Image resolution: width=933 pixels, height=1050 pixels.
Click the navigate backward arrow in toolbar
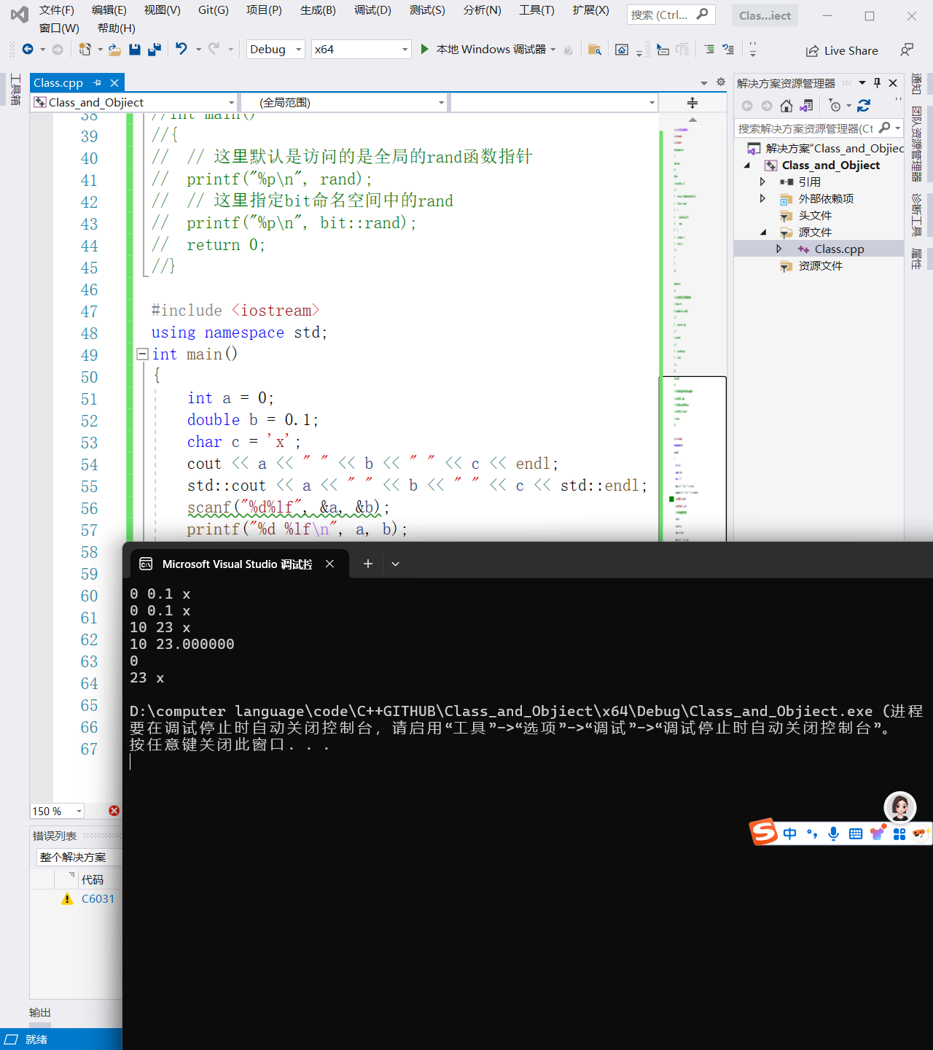tap(28, 49)
